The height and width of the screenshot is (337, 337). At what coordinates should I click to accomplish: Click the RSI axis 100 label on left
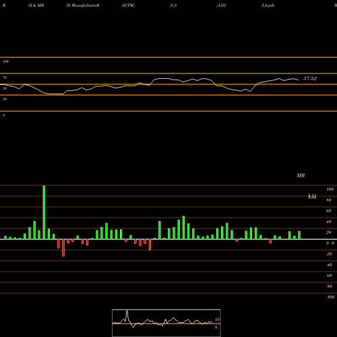pyautogui.click(x=5, y=61)
